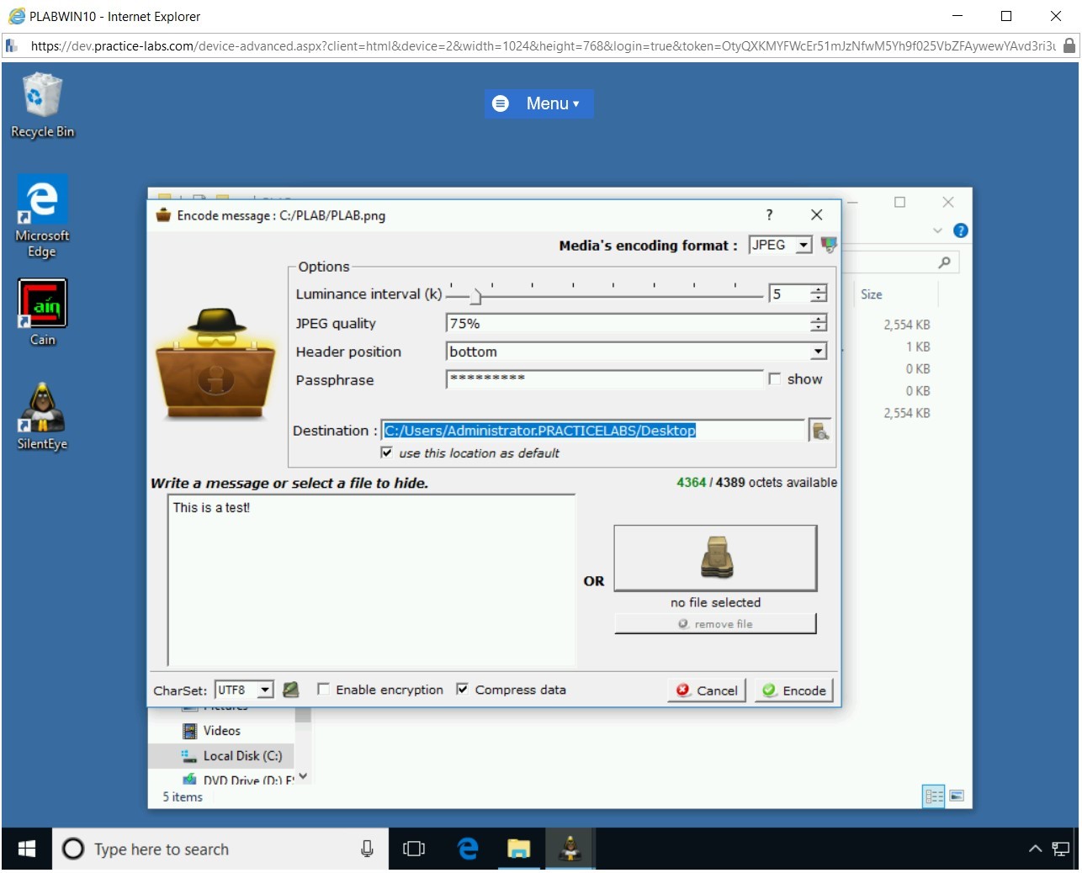Open Microsoft Edge desktop icon

[42, 216]
